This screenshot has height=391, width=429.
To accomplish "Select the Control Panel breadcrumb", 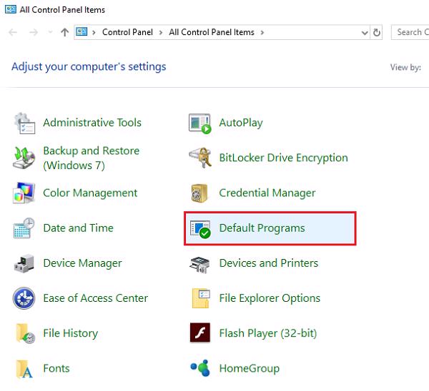I will 127,32.
